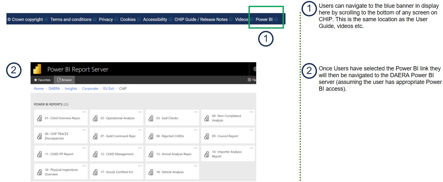Viewport: 443px width, 182px height.
Task: Switch view using the Tiles button
Action: [x=252, y=80]
